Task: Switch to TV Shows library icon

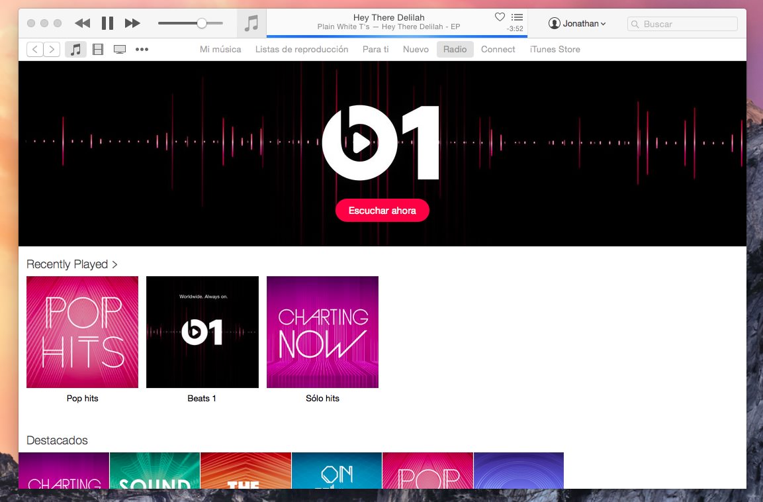Action: click(x=120, y=49)
